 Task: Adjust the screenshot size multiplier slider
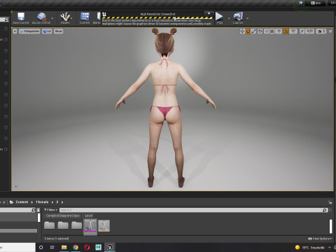175,17
